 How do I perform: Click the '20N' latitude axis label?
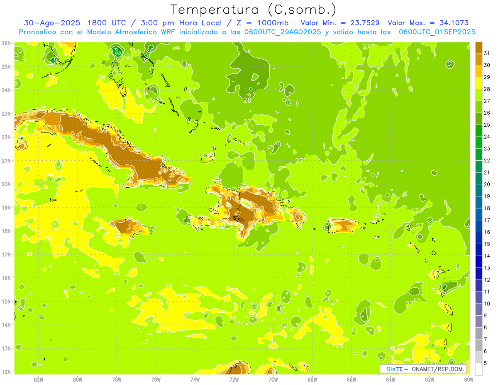(x=6, y=184)
